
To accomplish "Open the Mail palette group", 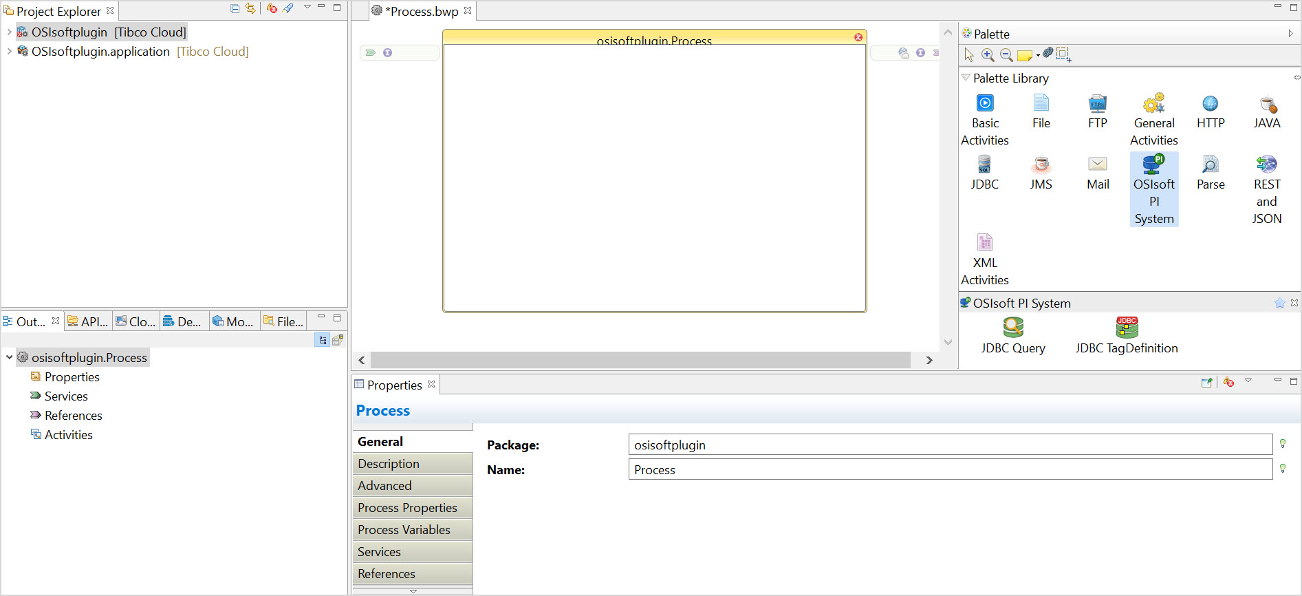I will coord(1098,173).
